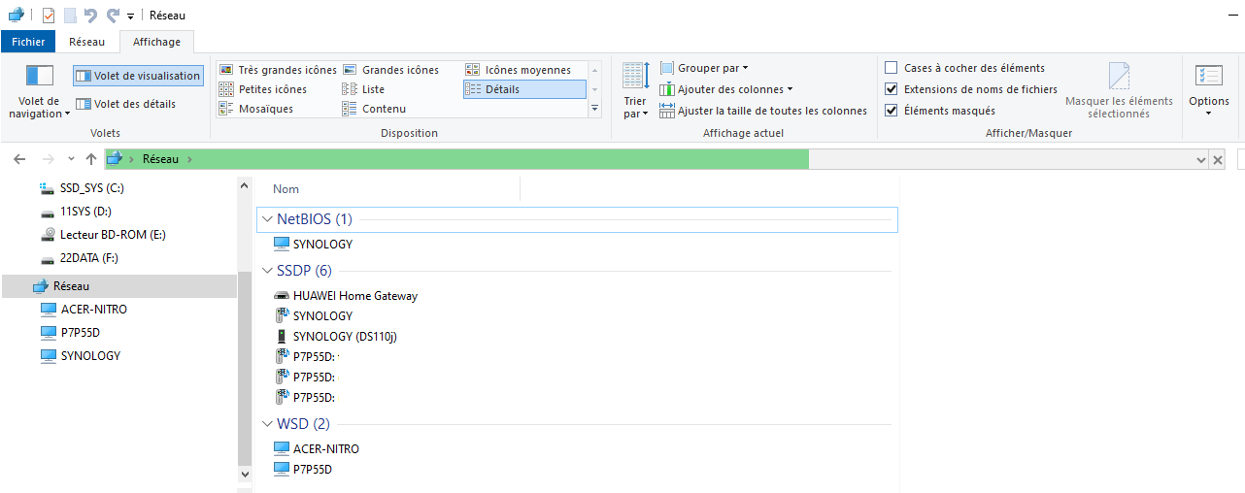
Task: Select Très grandes icônes layout
Action: (278, 70)
